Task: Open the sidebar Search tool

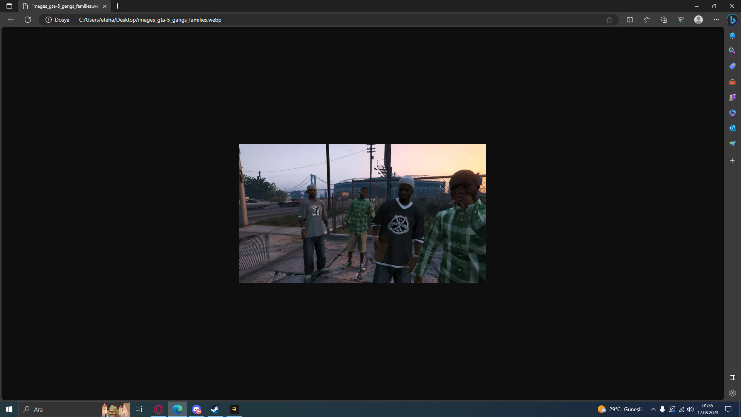Action: click(x=733, y=51)
